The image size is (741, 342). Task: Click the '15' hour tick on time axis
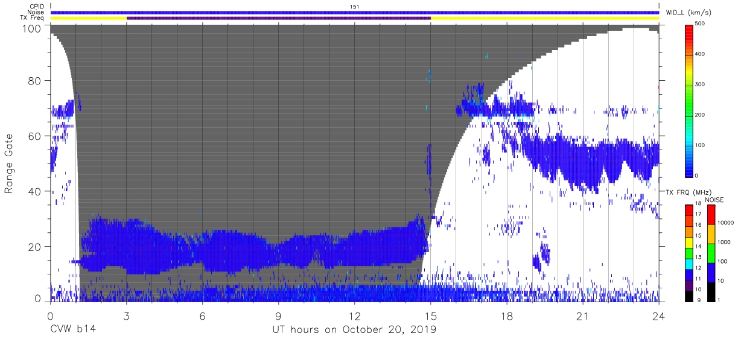tap(431, 315)
